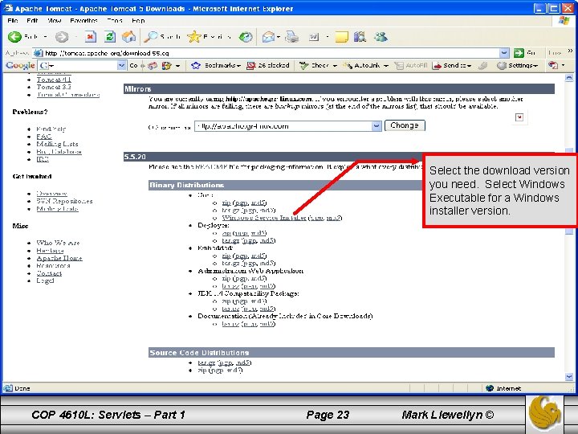The width and height of the screenshot is (578, 434).
Task: Expand the Bookmarks dropdown arrow on the Google toolbar
Action: click(239, 66)
